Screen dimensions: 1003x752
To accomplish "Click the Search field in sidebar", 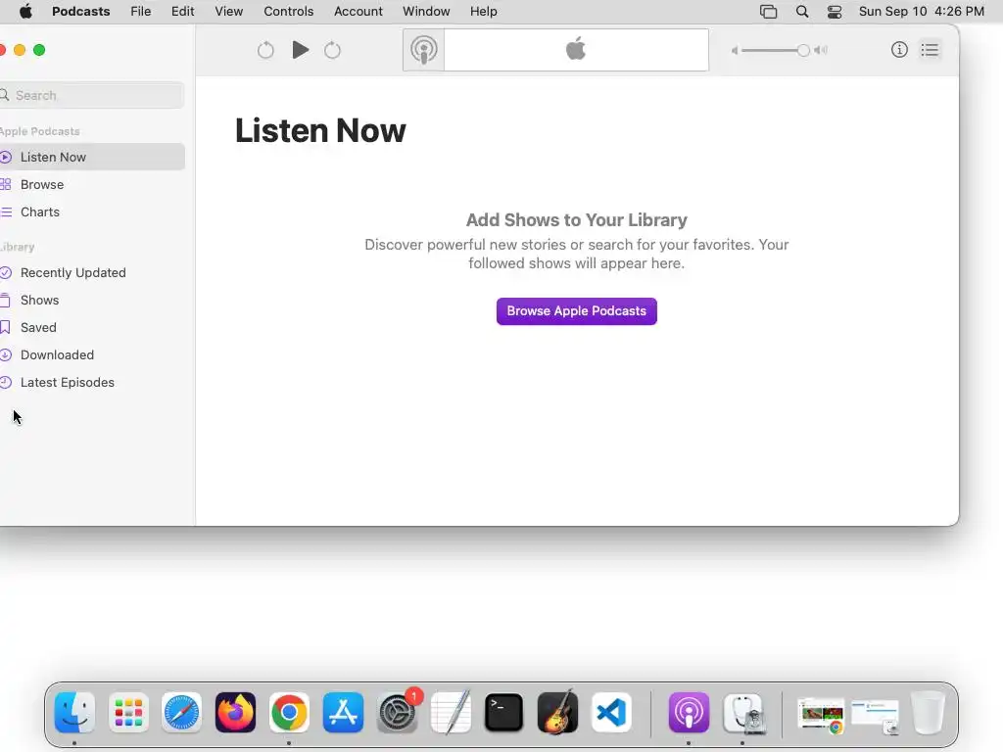I will [92, 95].
